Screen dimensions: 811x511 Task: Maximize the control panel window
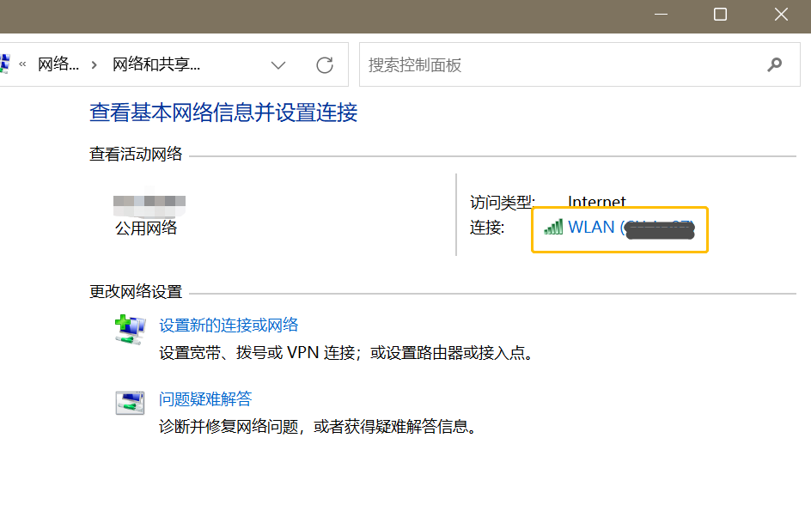[x=720, y=15]
